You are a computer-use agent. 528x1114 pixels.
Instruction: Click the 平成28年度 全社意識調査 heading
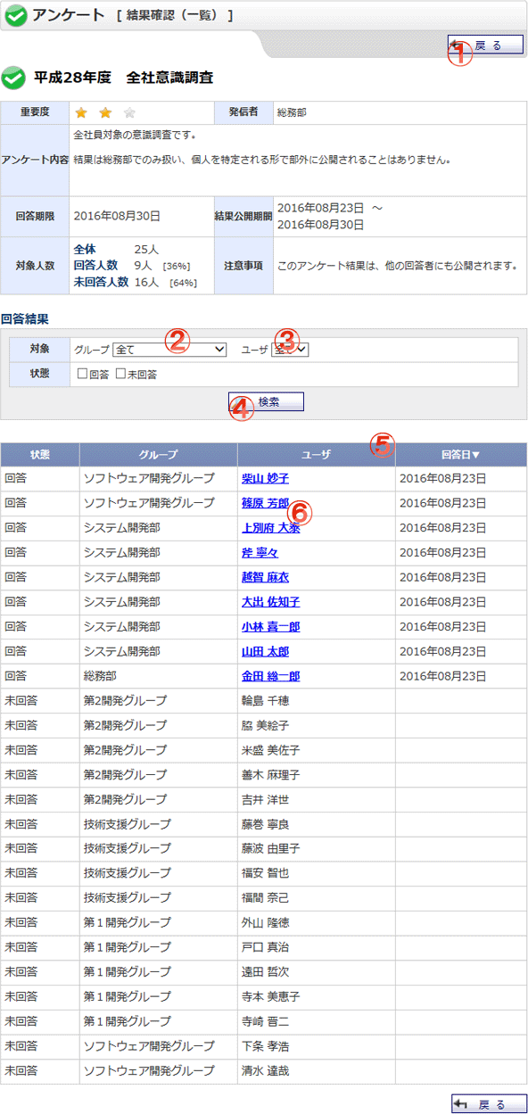tap(124, 78)
